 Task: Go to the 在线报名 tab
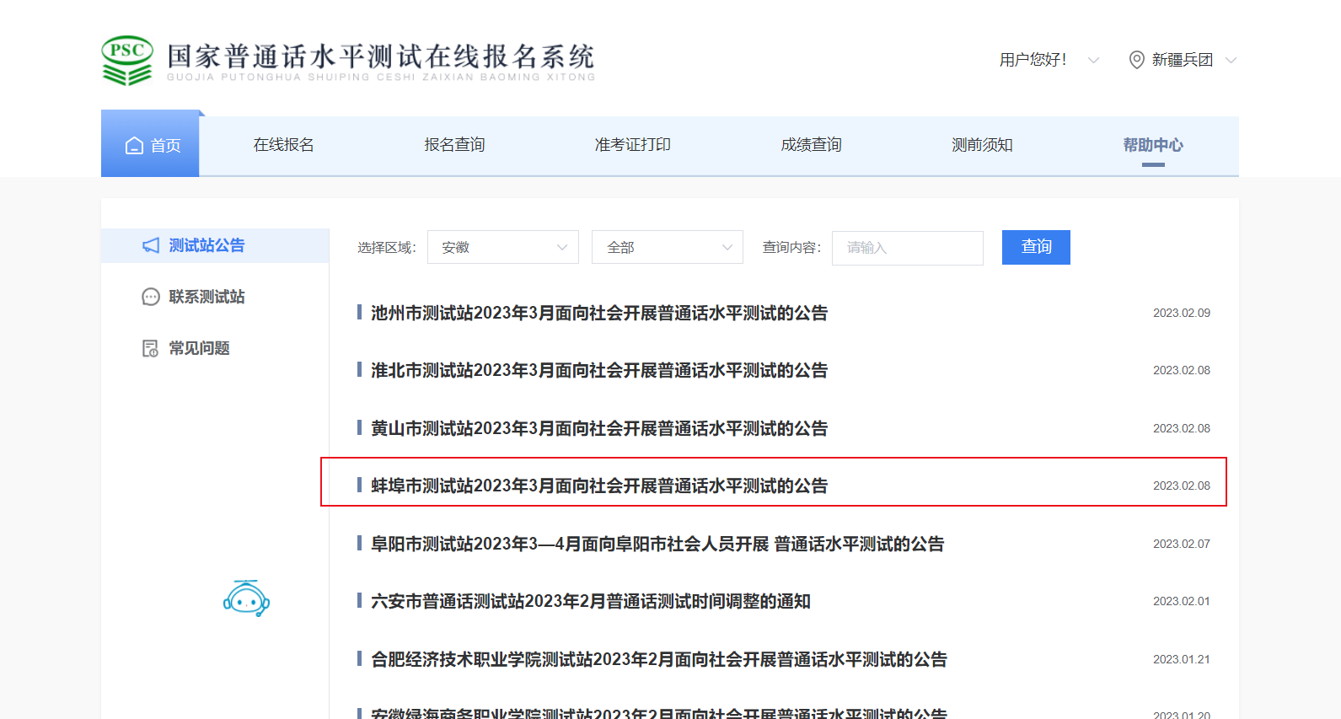click(x=283, y=145)
